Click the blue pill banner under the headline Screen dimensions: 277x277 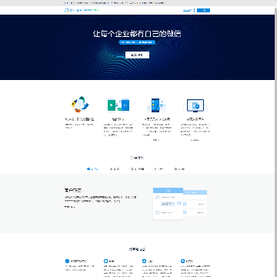[137, 42]
